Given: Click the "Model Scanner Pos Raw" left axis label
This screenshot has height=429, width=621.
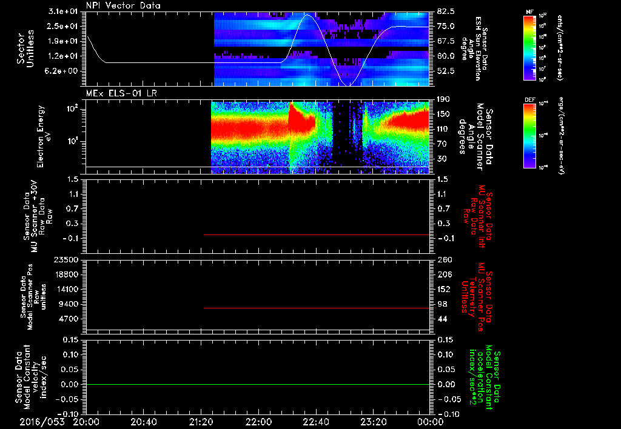Looking at the screenshot, I should 33,297.
